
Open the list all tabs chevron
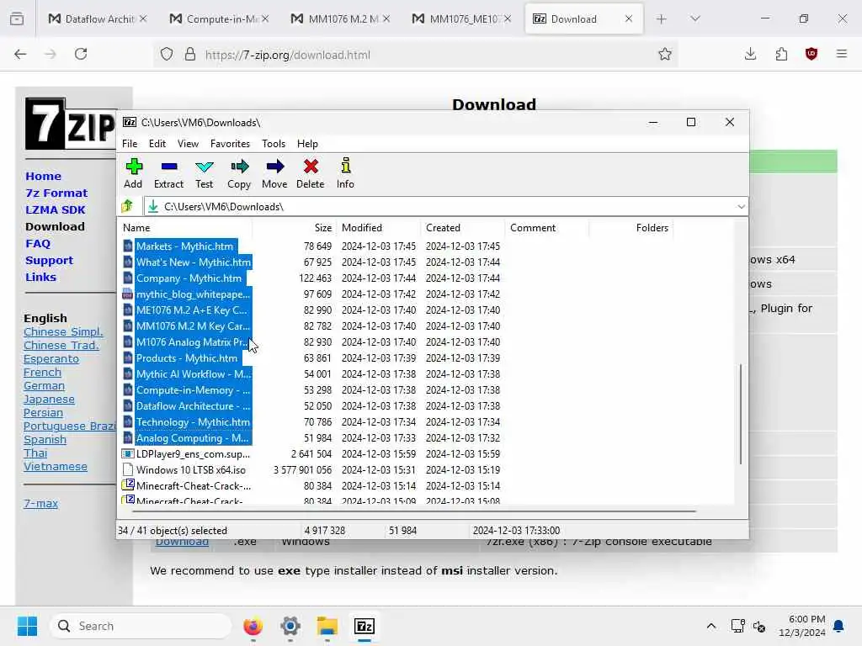point(695,19)
